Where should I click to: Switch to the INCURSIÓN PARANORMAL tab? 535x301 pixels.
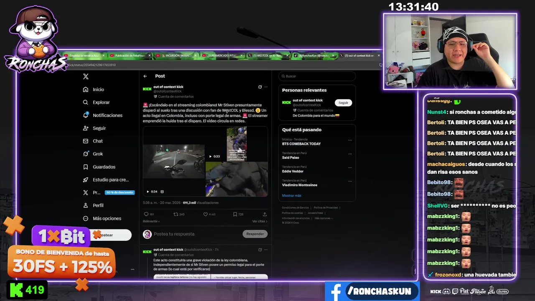(175, 55)
